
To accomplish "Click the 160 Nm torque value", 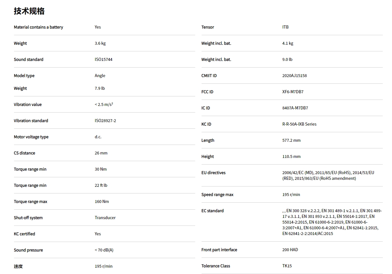I will [102, 201].
